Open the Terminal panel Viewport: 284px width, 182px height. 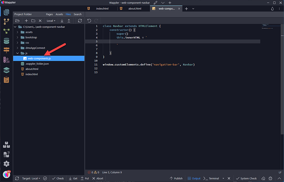pos(211,178)
